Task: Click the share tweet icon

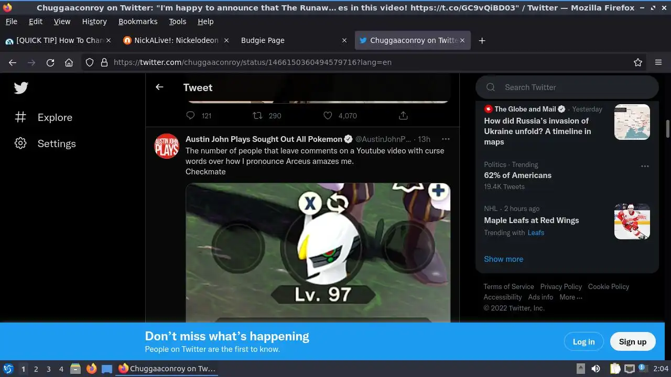Action: [x=403, y=115]
